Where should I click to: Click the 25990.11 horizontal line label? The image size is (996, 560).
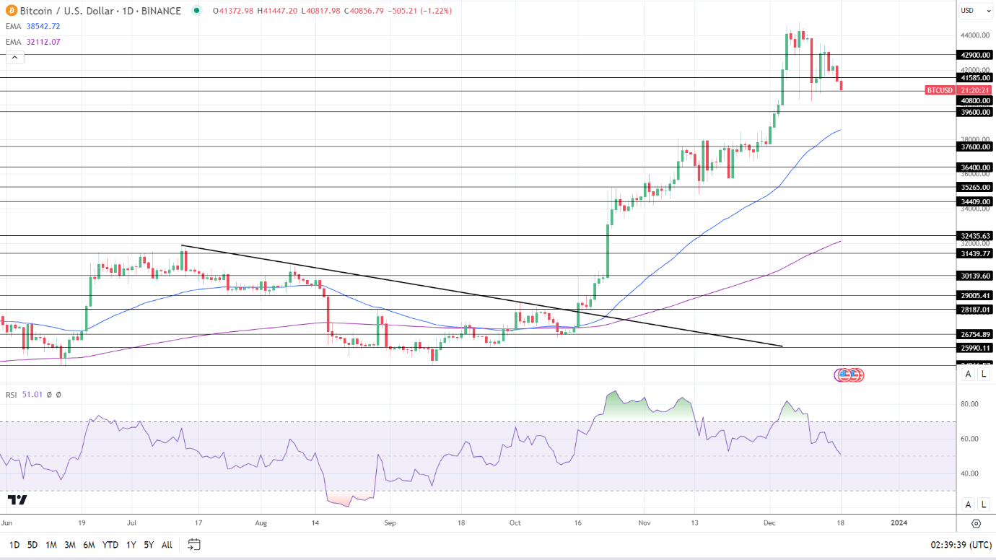[975, 348]
